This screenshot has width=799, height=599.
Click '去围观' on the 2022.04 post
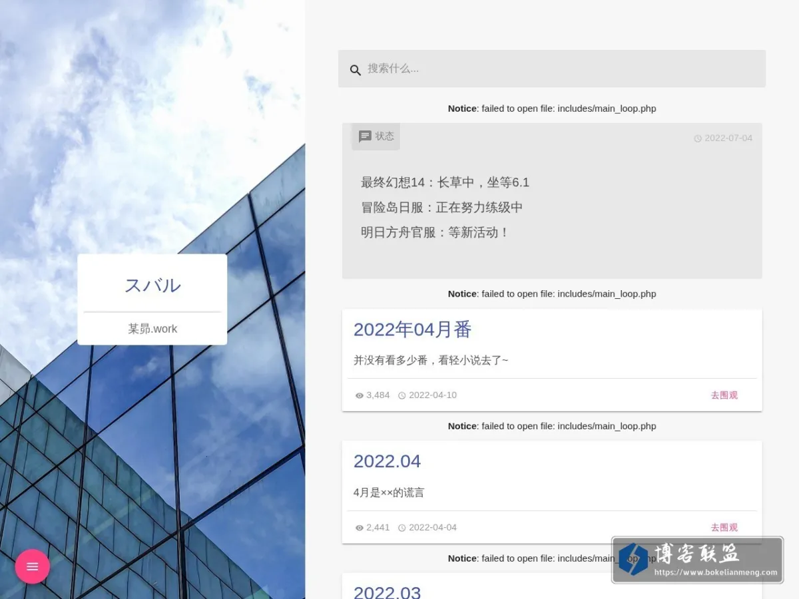[724, 528]
